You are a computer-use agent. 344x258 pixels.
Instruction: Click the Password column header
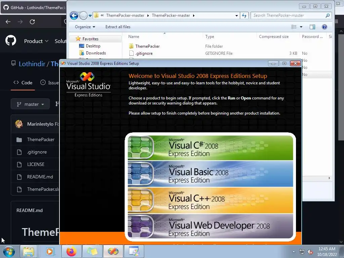312,37
